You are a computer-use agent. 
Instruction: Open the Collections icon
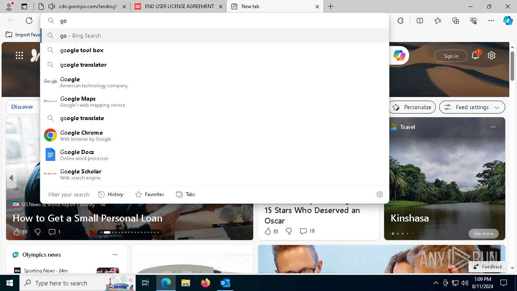click(x=456, y=21)
